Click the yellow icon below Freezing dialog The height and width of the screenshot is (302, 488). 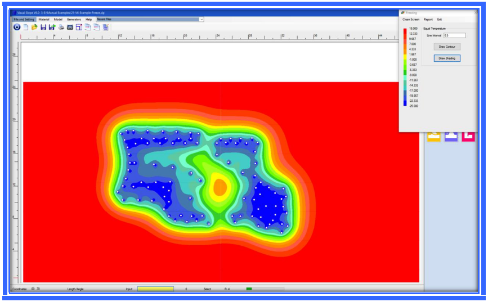(434, 137)
